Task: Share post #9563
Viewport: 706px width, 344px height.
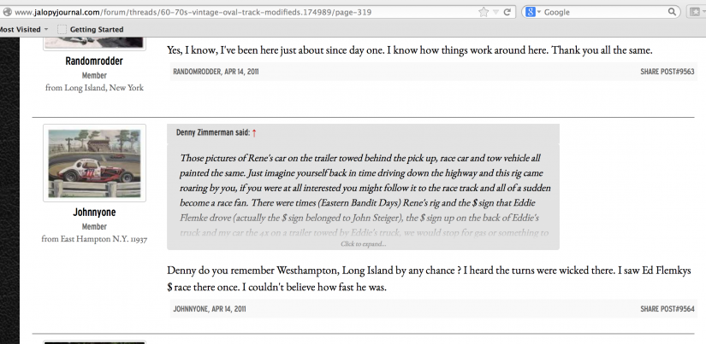Action: (x=667, y=72)
